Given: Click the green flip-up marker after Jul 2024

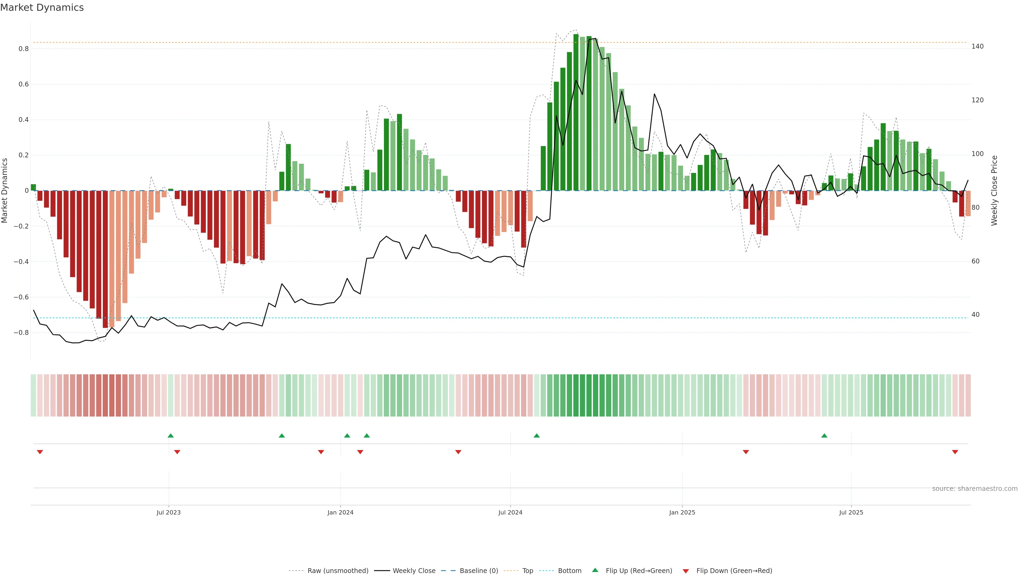Looking at the screenshot, I should pos(537,436).
